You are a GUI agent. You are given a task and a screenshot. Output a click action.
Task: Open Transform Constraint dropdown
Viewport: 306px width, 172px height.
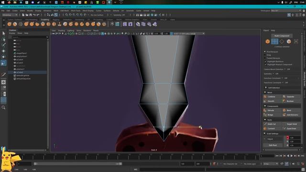283,83
